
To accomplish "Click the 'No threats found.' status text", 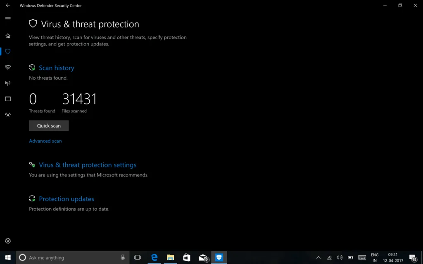I will (48, 78).
